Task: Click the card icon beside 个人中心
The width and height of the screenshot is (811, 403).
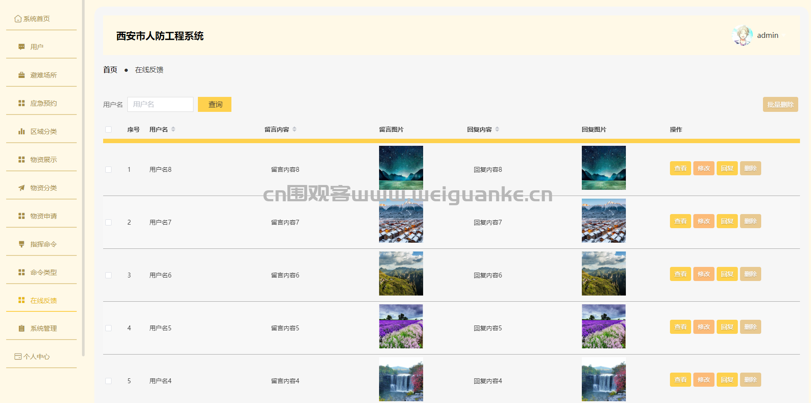Action: coord(18,357)
